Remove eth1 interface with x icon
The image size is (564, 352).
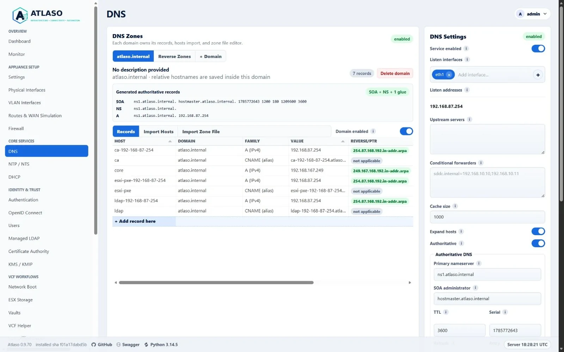(449, 75)
